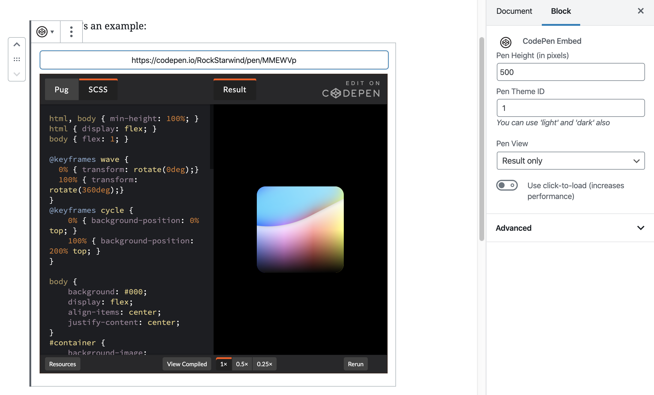Click the gradient square in result preview

[300, 230]
